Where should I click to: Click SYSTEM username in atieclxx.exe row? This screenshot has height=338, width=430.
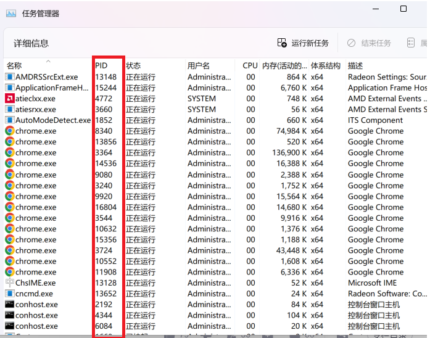click(x=202, y=99)
